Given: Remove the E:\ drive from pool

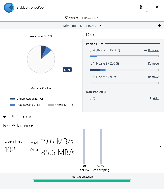Looking at the screenshot, I should (153, 50).
